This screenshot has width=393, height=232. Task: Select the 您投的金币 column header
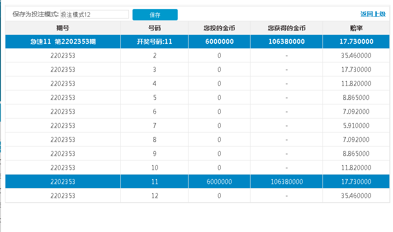(x=219, y=28)
